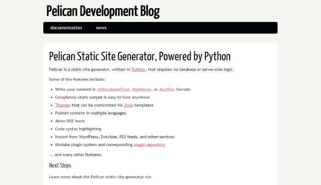
Task: Follow the Jinja link
Action: (128, 105)
